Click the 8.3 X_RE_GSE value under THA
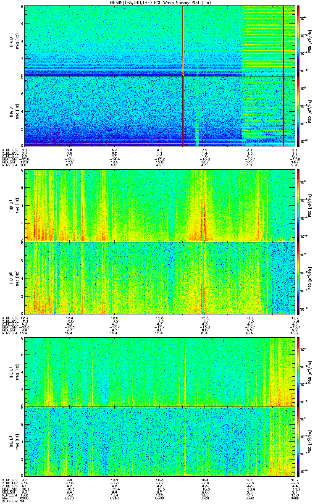315x504 pixels. (24, 150)
